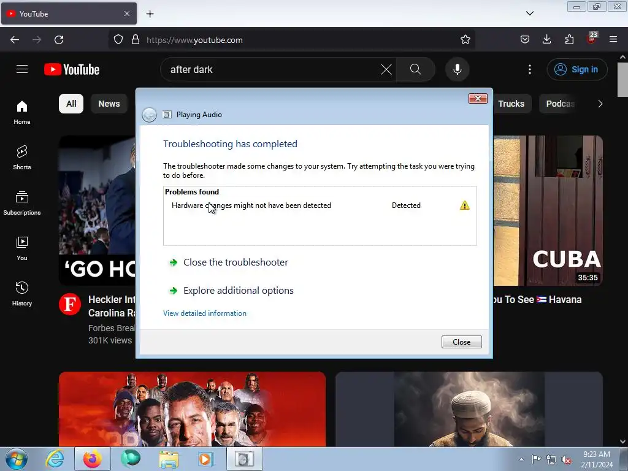Open Windows Media Player from taskbar

[x=206, y=459]
